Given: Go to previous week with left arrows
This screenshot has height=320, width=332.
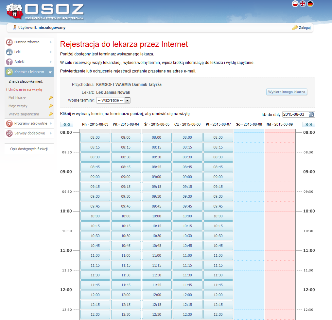Looking at the screenshot, I should coord(67,125).
